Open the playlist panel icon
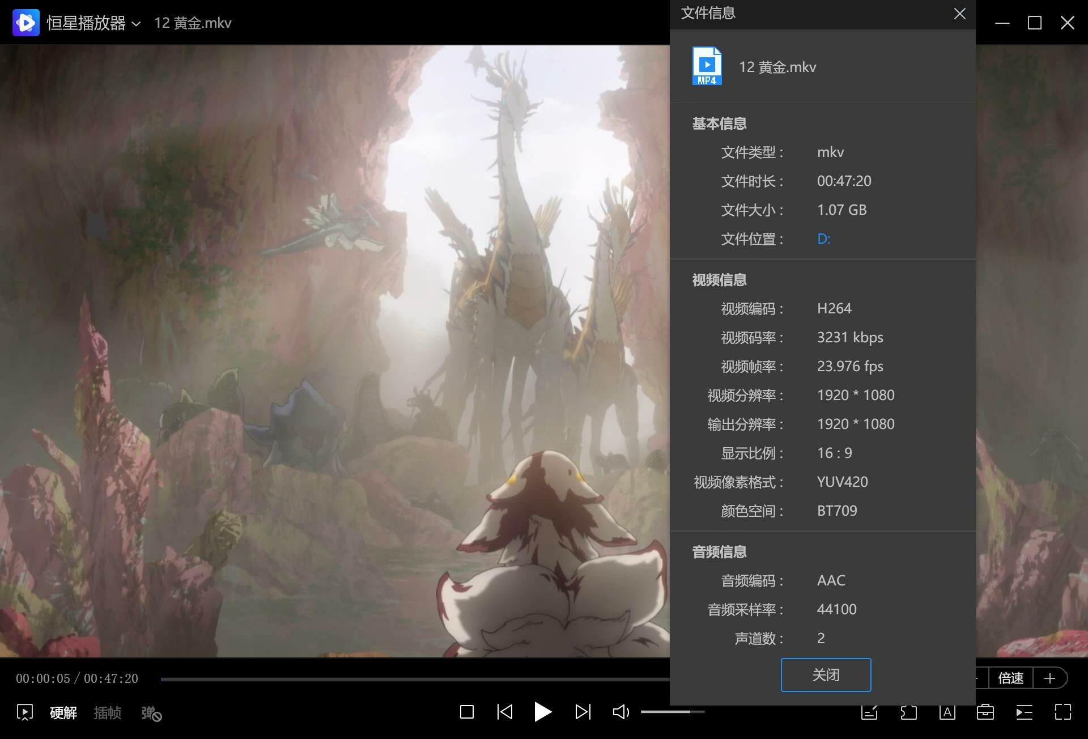Viewport: 1088px width, 739px height. tap(1024, 712)
